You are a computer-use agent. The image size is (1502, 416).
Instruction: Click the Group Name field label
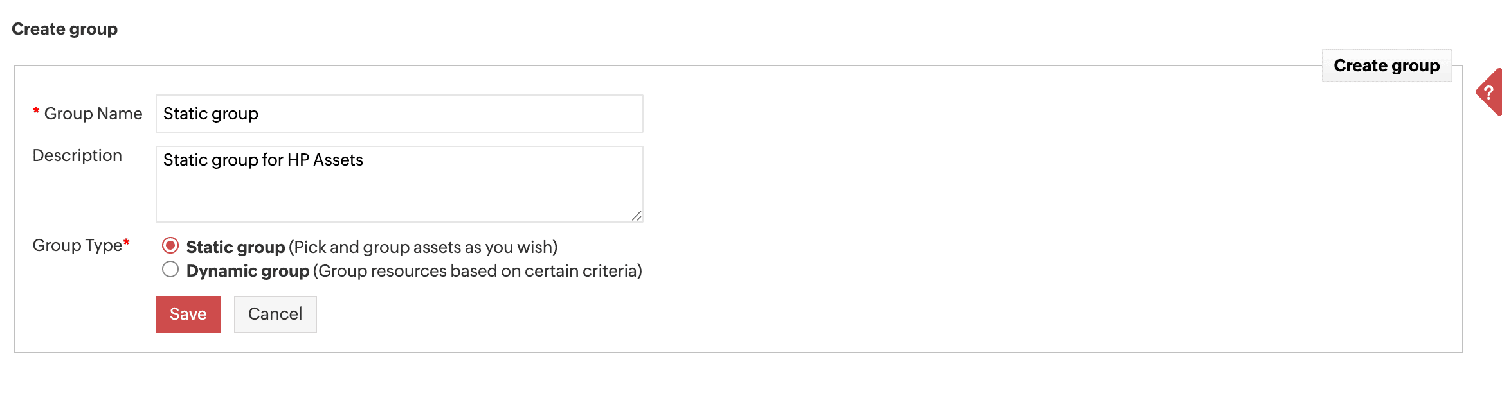coord(93,114)
